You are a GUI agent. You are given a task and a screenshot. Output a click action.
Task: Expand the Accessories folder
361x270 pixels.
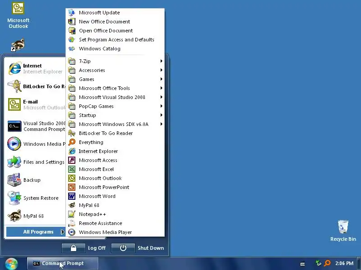(115, 70)
